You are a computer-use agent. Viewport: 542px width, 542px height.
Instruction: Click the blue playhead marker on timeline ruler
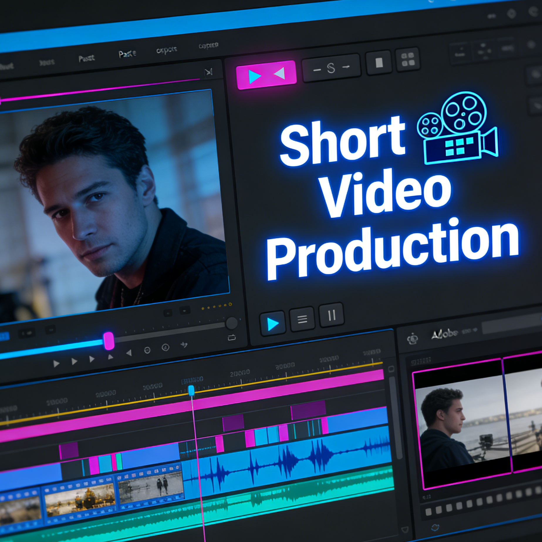(x=191, y=390)
